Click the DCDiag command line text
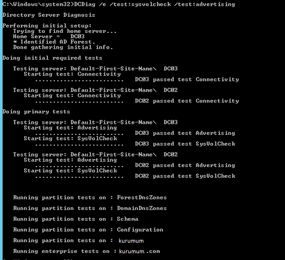 point(119,4)
